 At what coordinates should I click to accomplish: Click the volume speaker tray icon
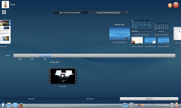[149, 105]
